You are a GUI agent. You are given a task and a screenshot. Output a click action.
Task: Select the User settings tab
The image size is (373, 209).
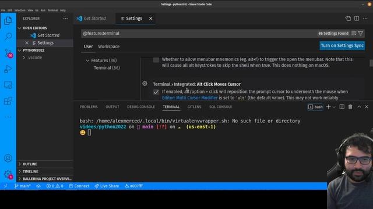point(88,46)
